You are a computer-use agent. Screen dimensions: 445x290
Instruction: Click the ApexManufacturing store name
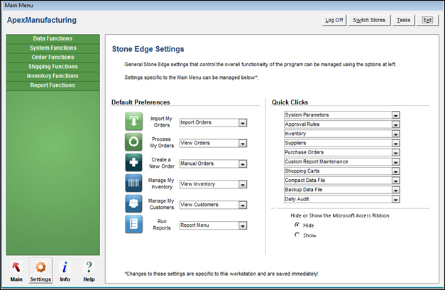[x=42, y=20]
